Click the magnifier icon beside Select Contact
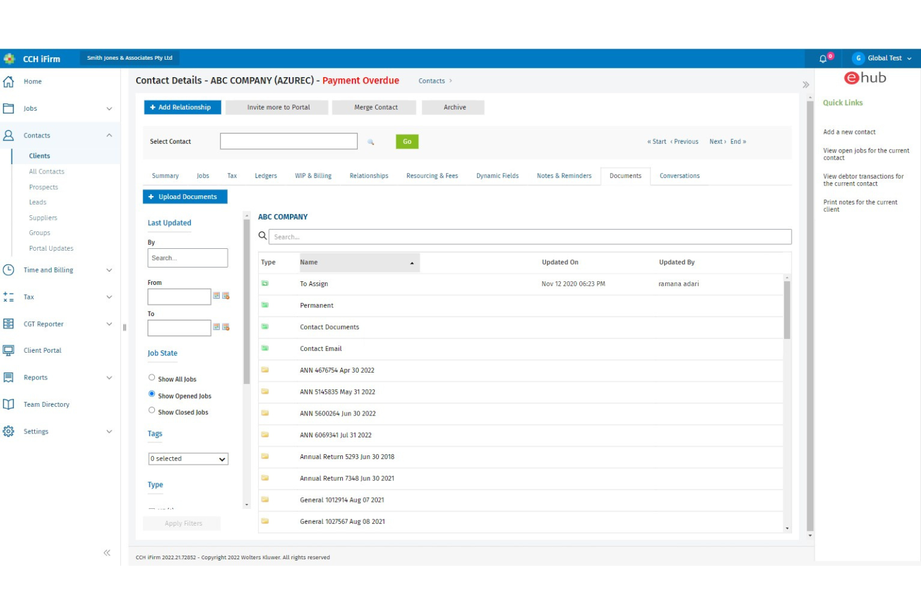 coord(371,142)
